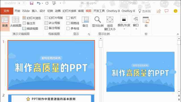Click the lightbulb 告诉我 search icon
The height and width of the screenshot is (102, 181).
point(140,11)
